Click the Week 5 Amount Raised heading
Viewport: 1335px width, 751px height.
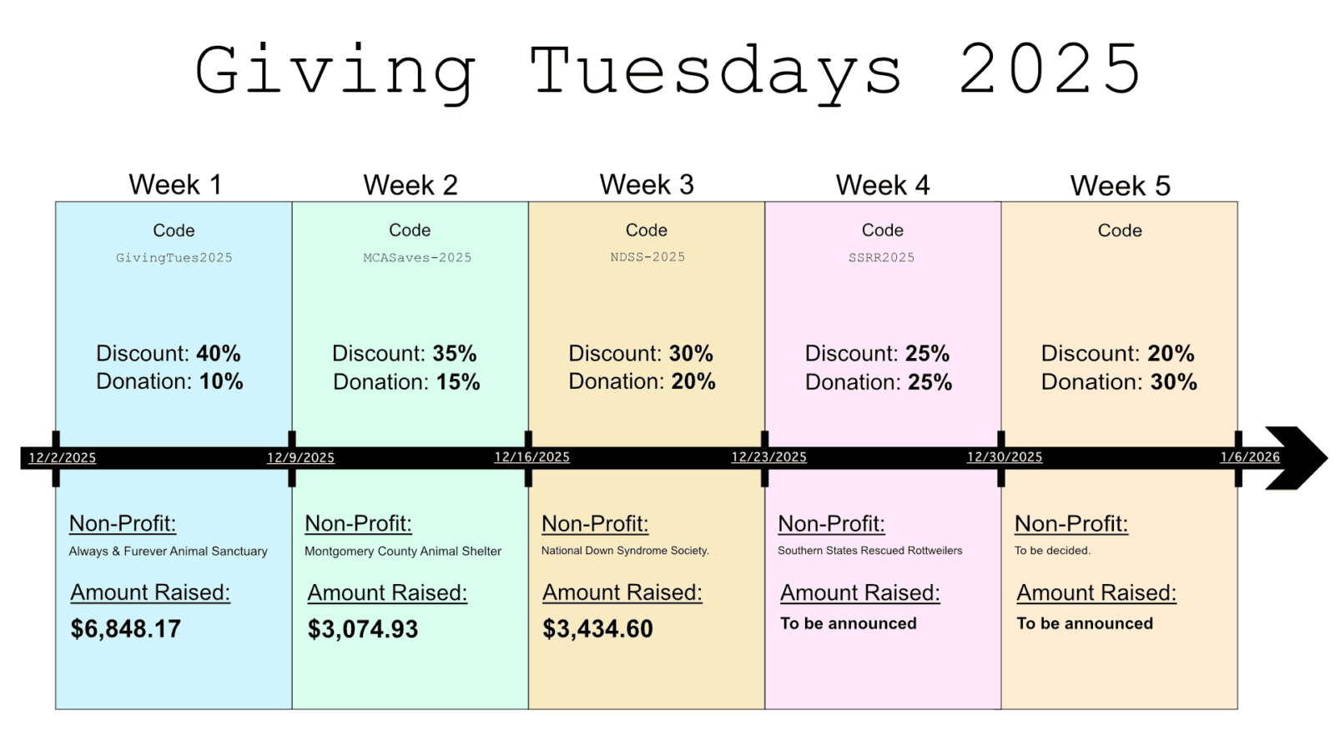pyautogui.click(x=1096, y=592)
